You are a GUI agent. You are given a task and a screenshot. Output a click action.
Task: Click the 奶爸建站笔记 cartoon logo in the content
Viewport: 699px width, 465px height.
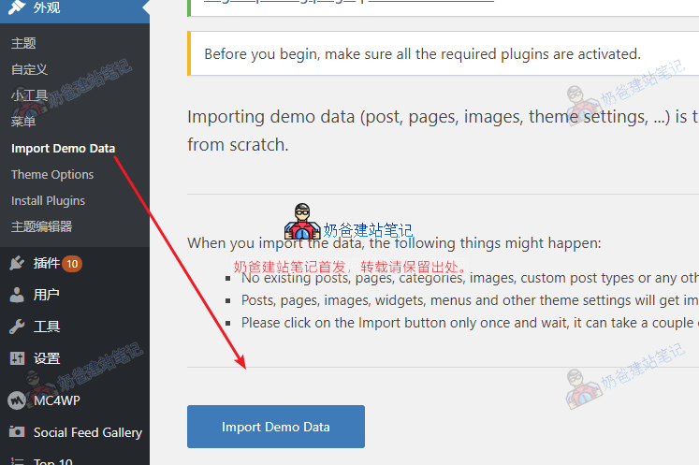pos(302,223)
